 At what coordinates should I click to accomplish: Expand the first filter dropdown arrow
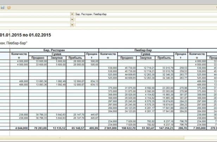pos(72,14)
